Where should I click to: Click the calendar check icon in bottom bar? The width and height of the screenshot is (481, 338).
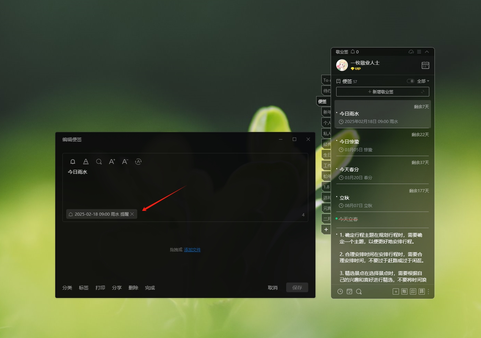coord(349,291)
